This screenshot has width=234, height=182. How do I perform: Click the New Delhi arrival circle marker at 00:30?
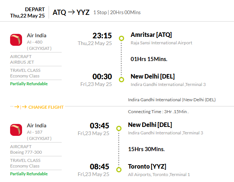121,80
